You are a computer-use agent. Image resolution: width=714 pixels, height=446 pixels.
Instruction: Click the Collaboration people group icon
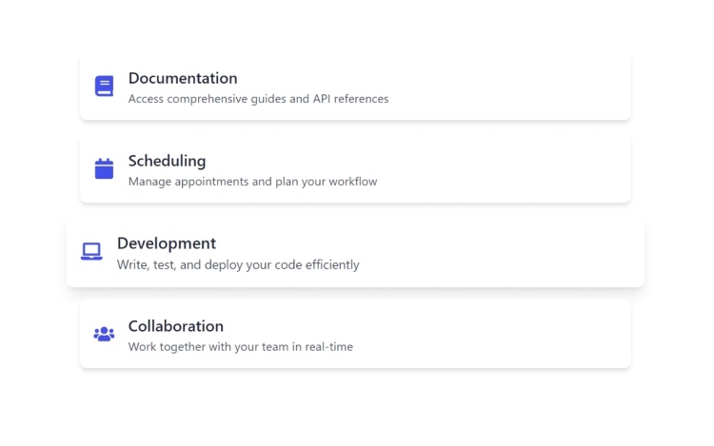pos(104,334)
